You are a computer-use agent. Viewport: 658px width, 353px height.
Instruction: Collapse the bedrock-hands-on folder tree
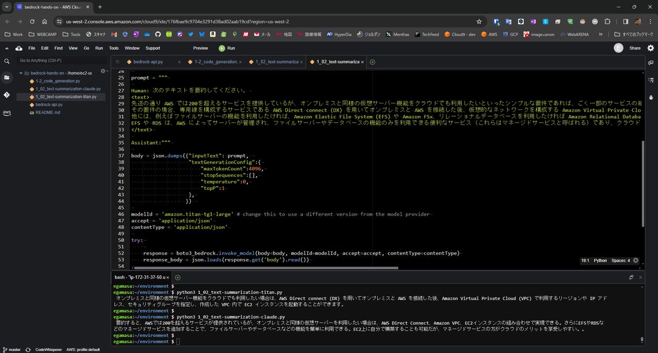(21, 73)
